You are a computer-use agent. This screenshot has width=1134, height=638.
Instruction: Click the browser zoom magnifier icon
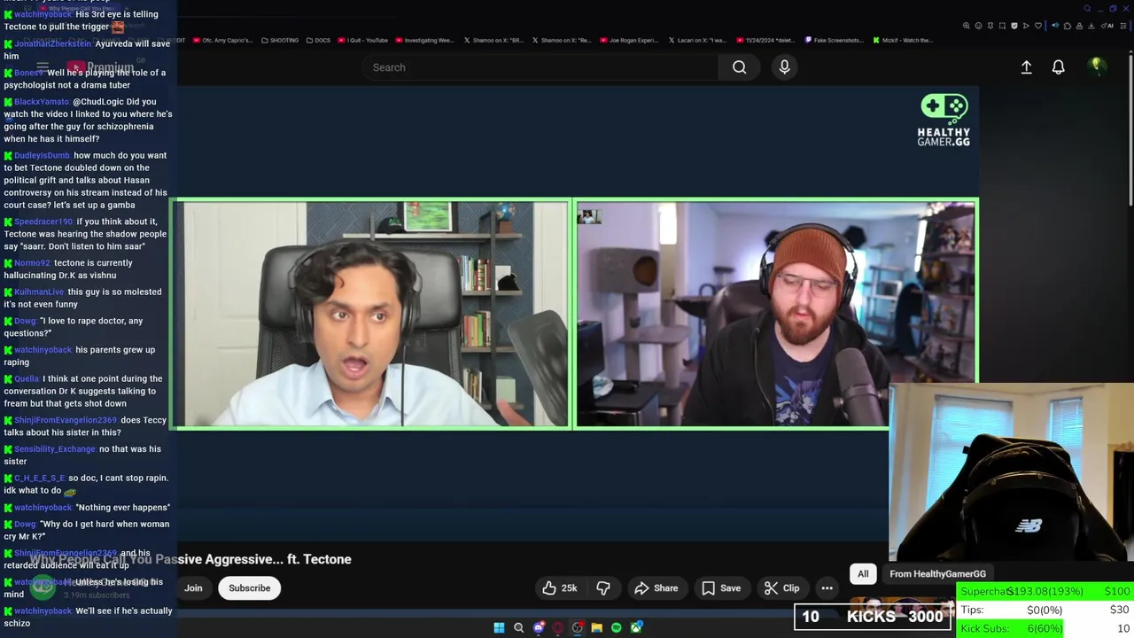coord(966,26)
